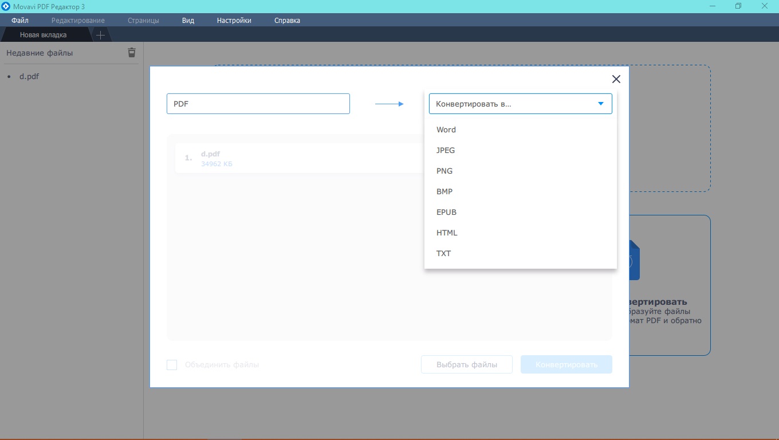Choose EPUB from the dropdown list
Viewport: 779px width, 440px height.
pos(446,212)
